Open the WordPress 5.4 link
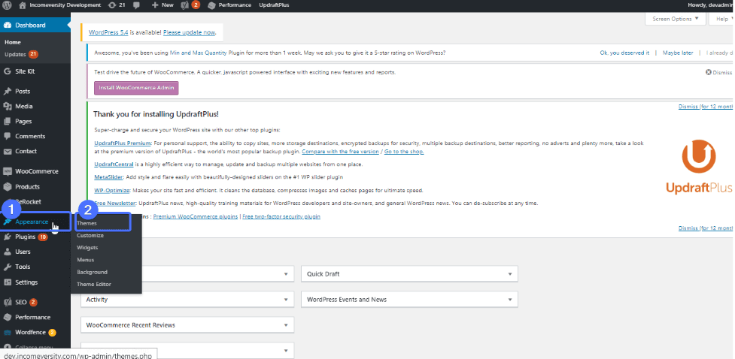The width and height of the screenshot is (735, 359). pos(108,32)
